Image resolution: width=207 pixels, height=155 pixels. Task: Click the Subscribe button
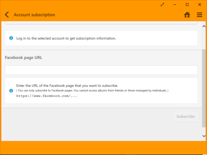pos(186,116)
